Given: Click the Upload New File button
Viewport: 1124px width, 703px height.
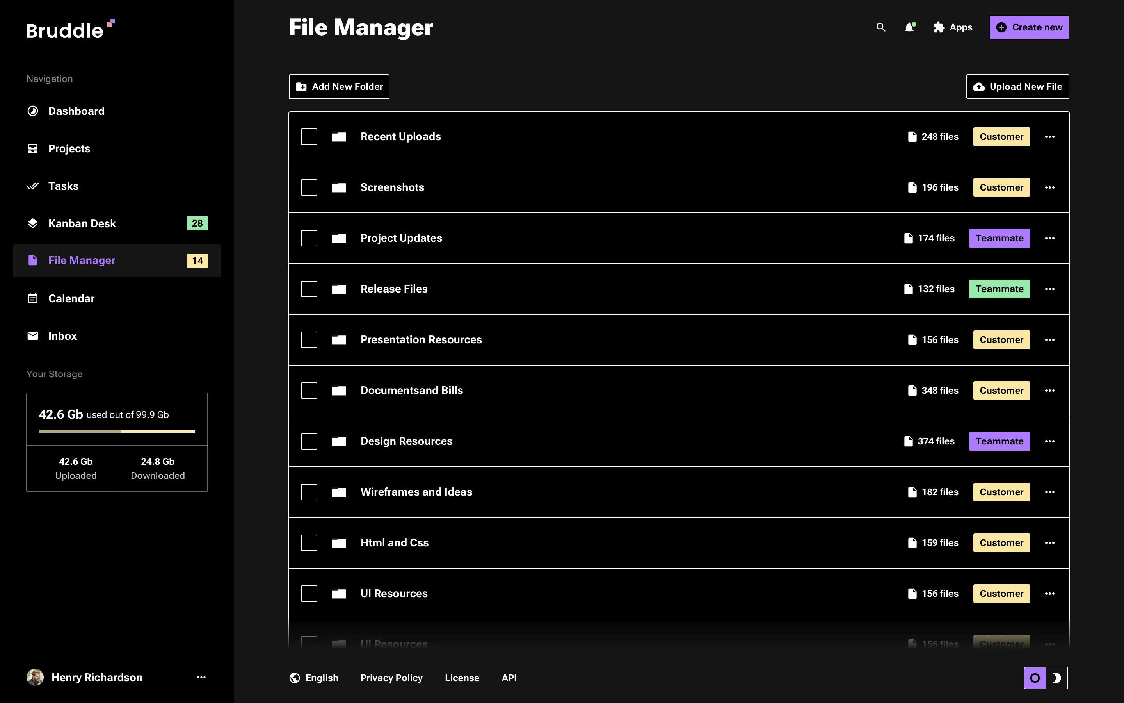Looking at the screenshot, I should 1017,86.
